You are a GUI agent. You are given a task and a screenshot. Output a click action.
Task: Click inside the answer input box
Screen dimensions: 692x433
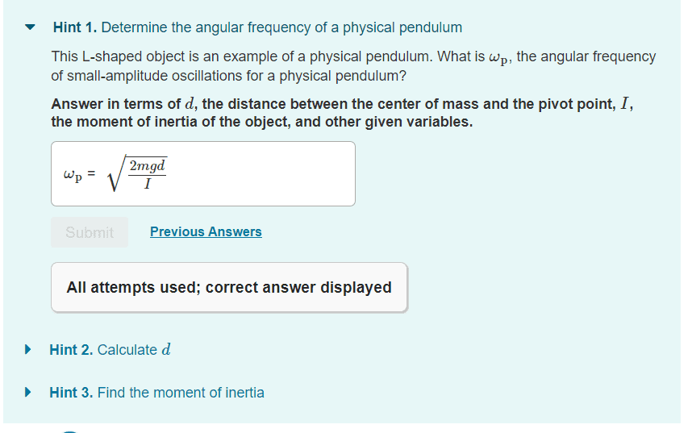coord(258,173)
